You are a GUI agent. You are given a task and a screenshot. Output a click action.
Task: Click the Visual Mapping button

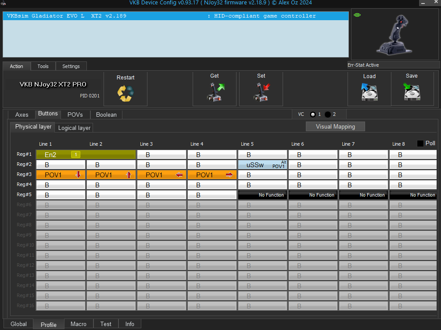tap(335, 126)
